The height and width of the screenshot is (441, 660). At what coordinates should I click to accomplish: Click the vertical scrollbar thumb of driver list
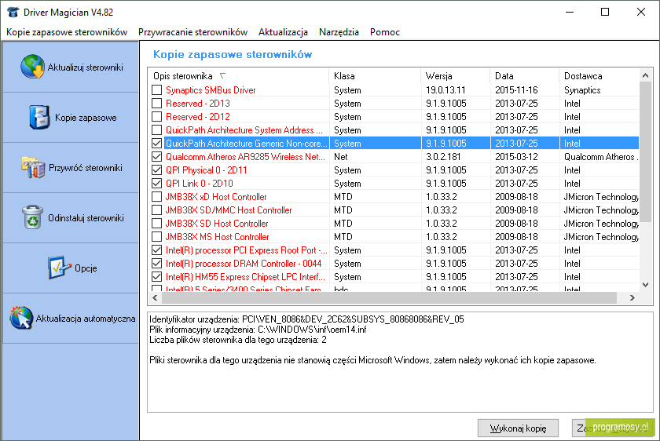pos(645,151)
